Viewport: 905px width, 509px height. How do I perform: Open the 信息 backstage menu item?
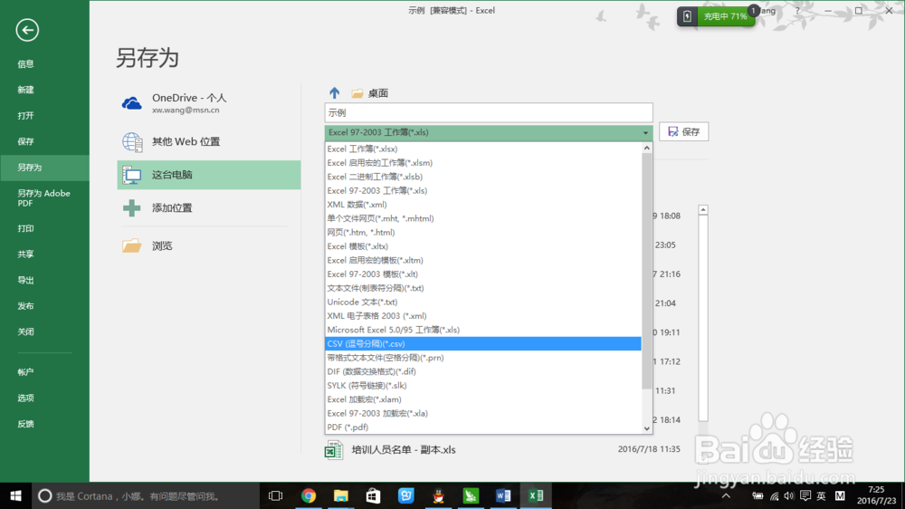[x=44, y=64]
